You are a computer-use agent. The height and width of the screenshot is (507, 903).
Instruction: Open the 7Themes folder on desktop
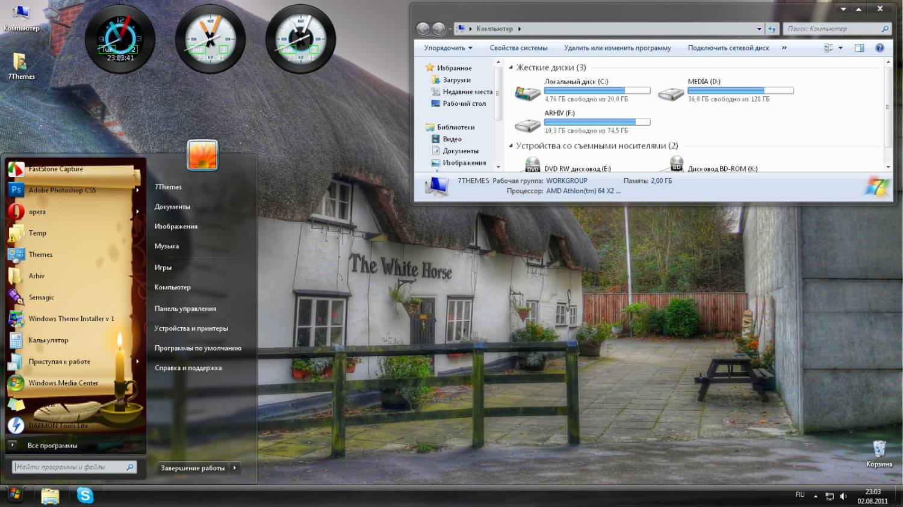pyautogui.click(x=20, y=66)
